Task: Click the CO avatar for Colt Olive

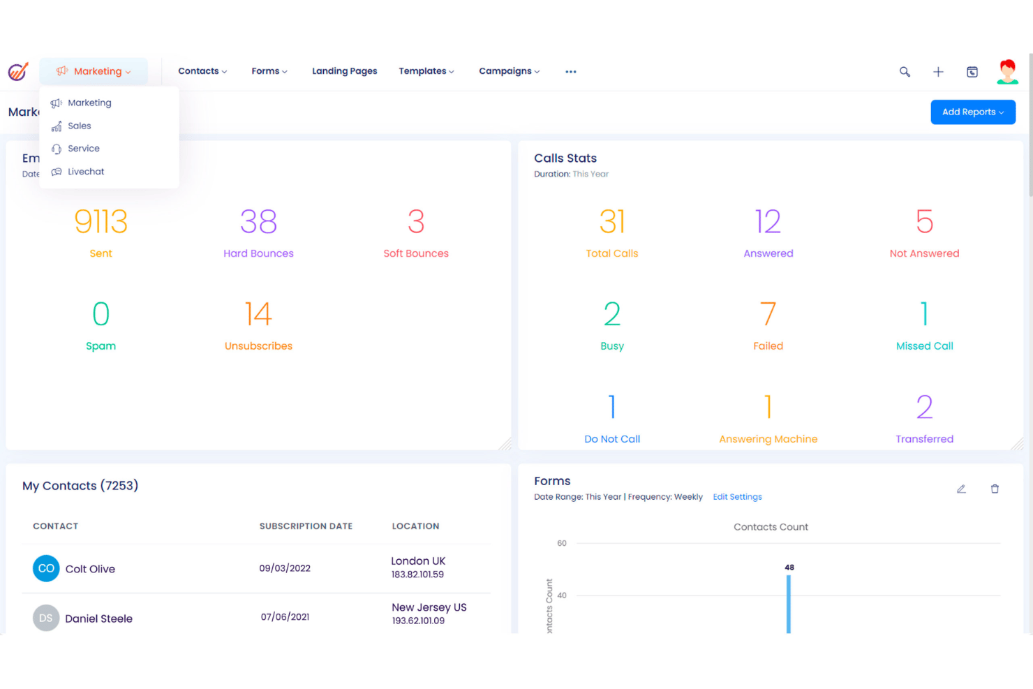Action: pos(46,568)
